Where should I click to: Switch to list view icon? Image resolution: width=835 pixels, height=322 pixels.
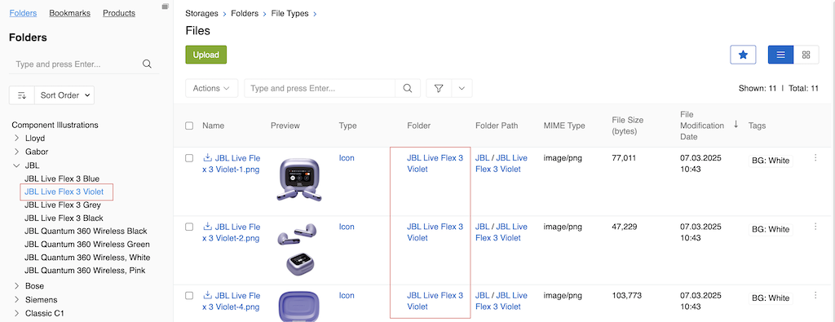[x=780, y=55]
